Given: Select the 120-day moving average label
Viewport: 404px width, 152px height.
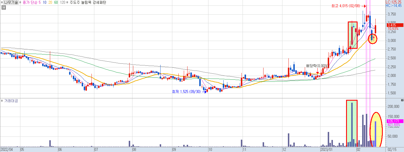Looking at the screenshot, I should tap(63, 2).
